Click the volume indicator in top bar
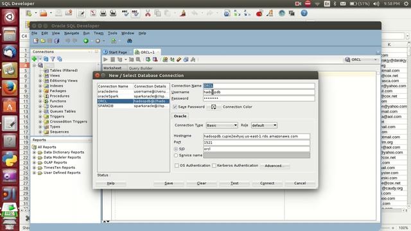The width and height of the screenshot is (411, 231). [376, 4]
